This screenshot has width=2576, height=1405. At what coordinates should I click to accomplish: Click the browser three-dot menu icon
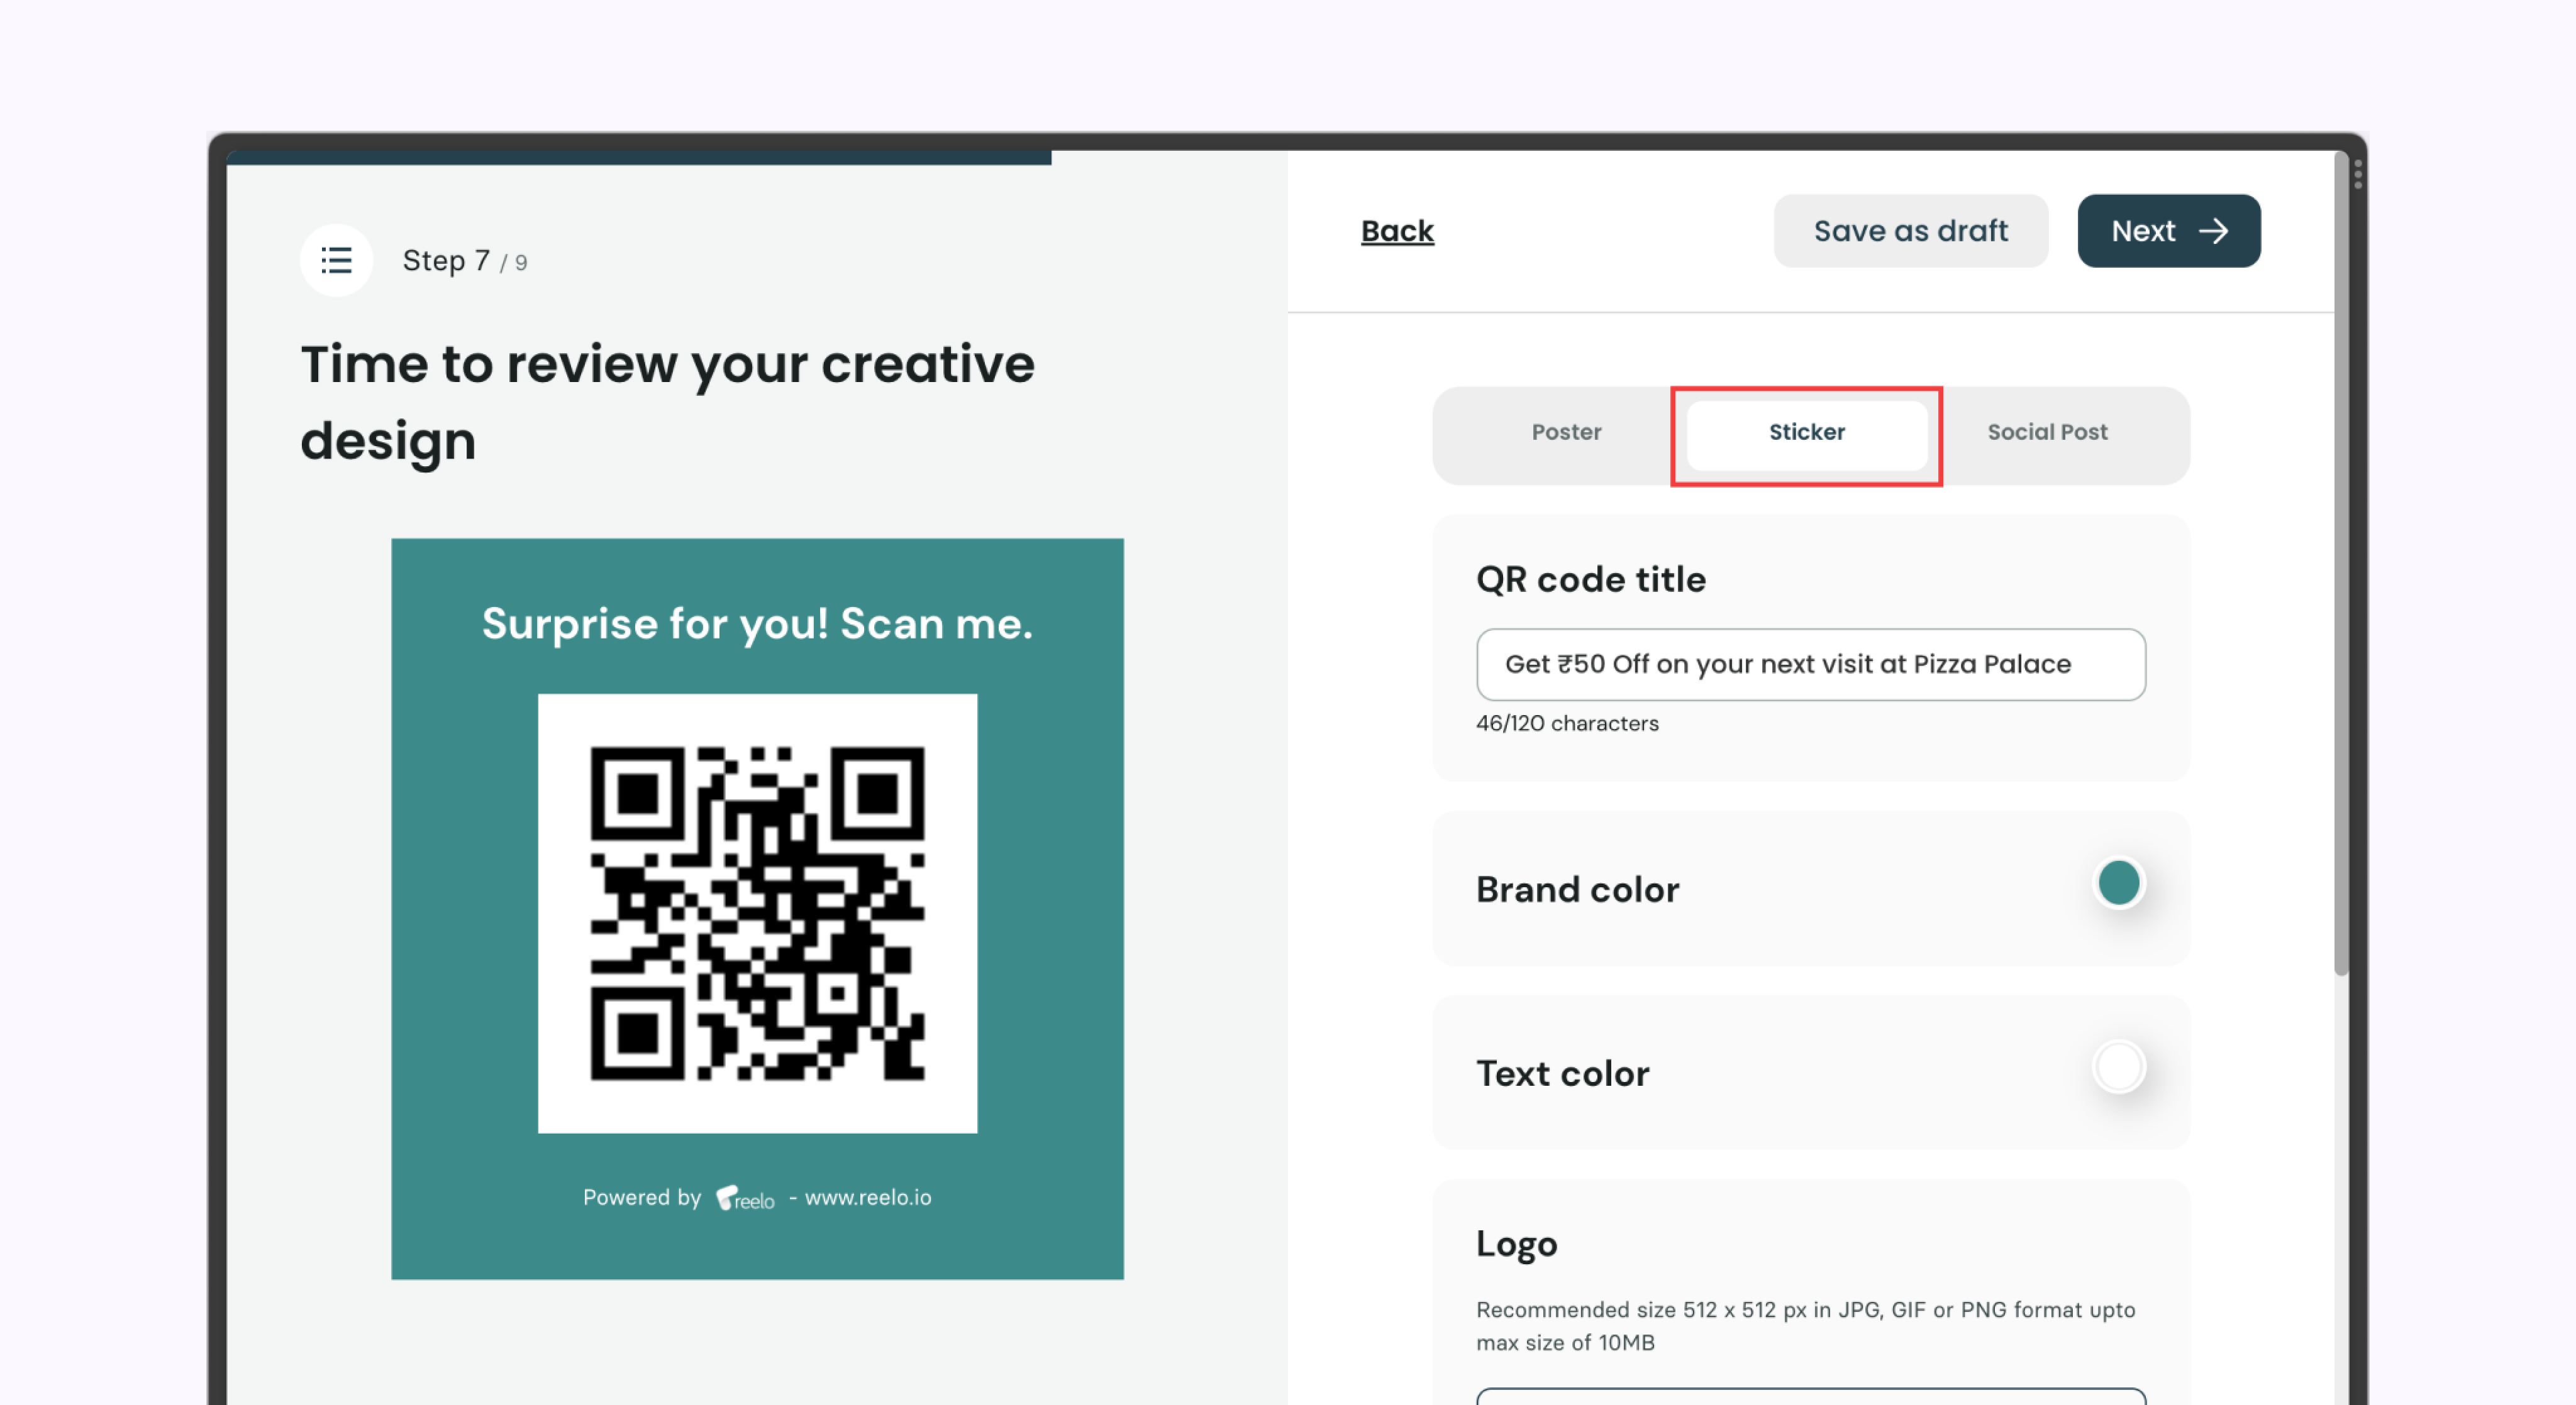(x=2357, y=175)
